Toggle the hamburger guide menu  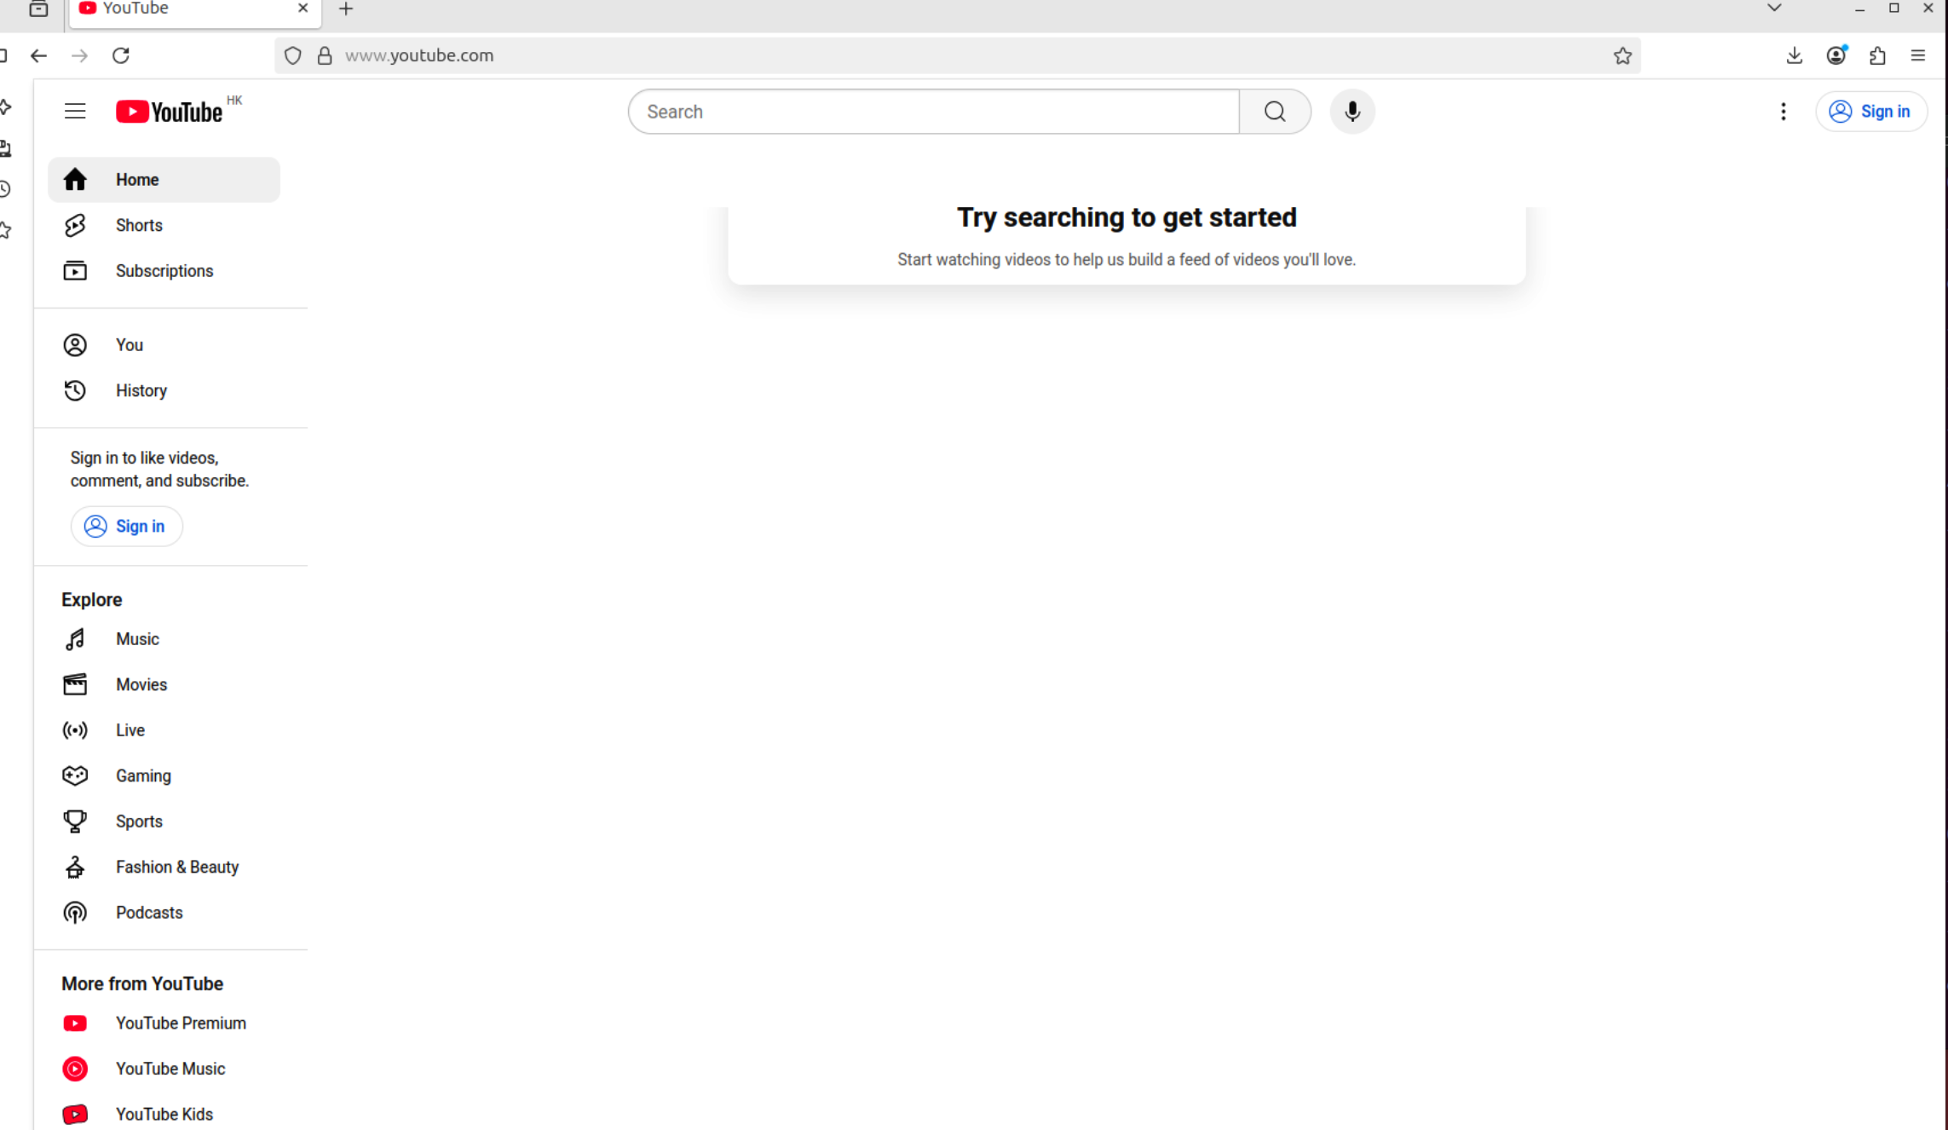75,112
